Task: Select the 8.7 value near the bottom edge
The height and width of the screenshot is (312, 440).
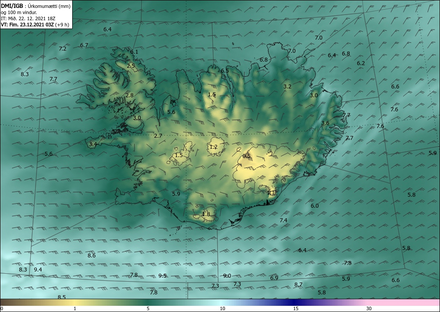Action: [298, 285]
